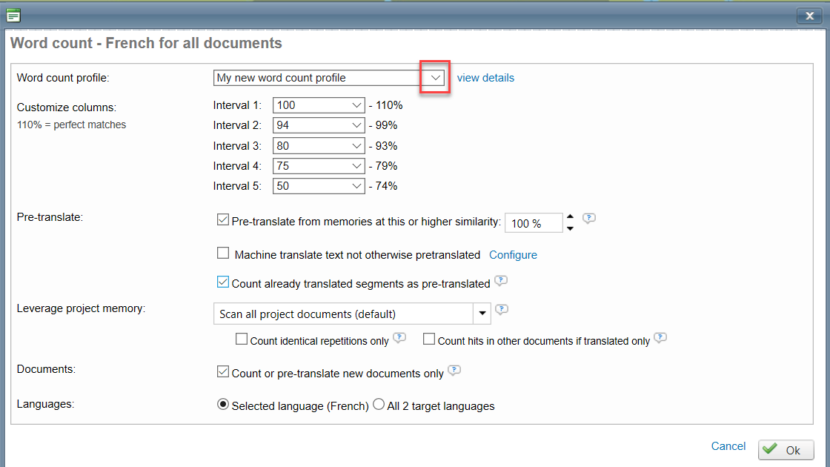The height and width of the screenshot is (467, 830).
Task: Open the view details link
Action: (x=485, y=78)
